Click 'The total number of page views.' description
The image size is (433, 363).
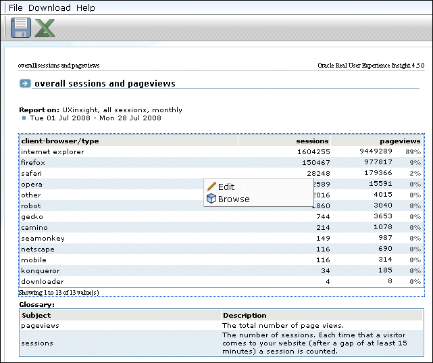point(283,325)
